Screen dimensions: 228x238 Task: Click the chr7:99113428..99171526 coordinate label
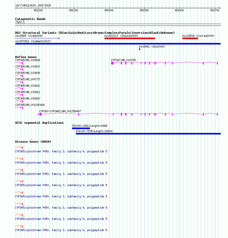[x=33, y=5]
